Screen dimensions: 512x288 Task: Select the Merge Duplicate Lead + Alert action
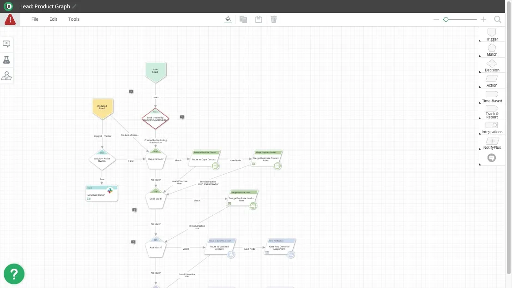coord(241,199)
